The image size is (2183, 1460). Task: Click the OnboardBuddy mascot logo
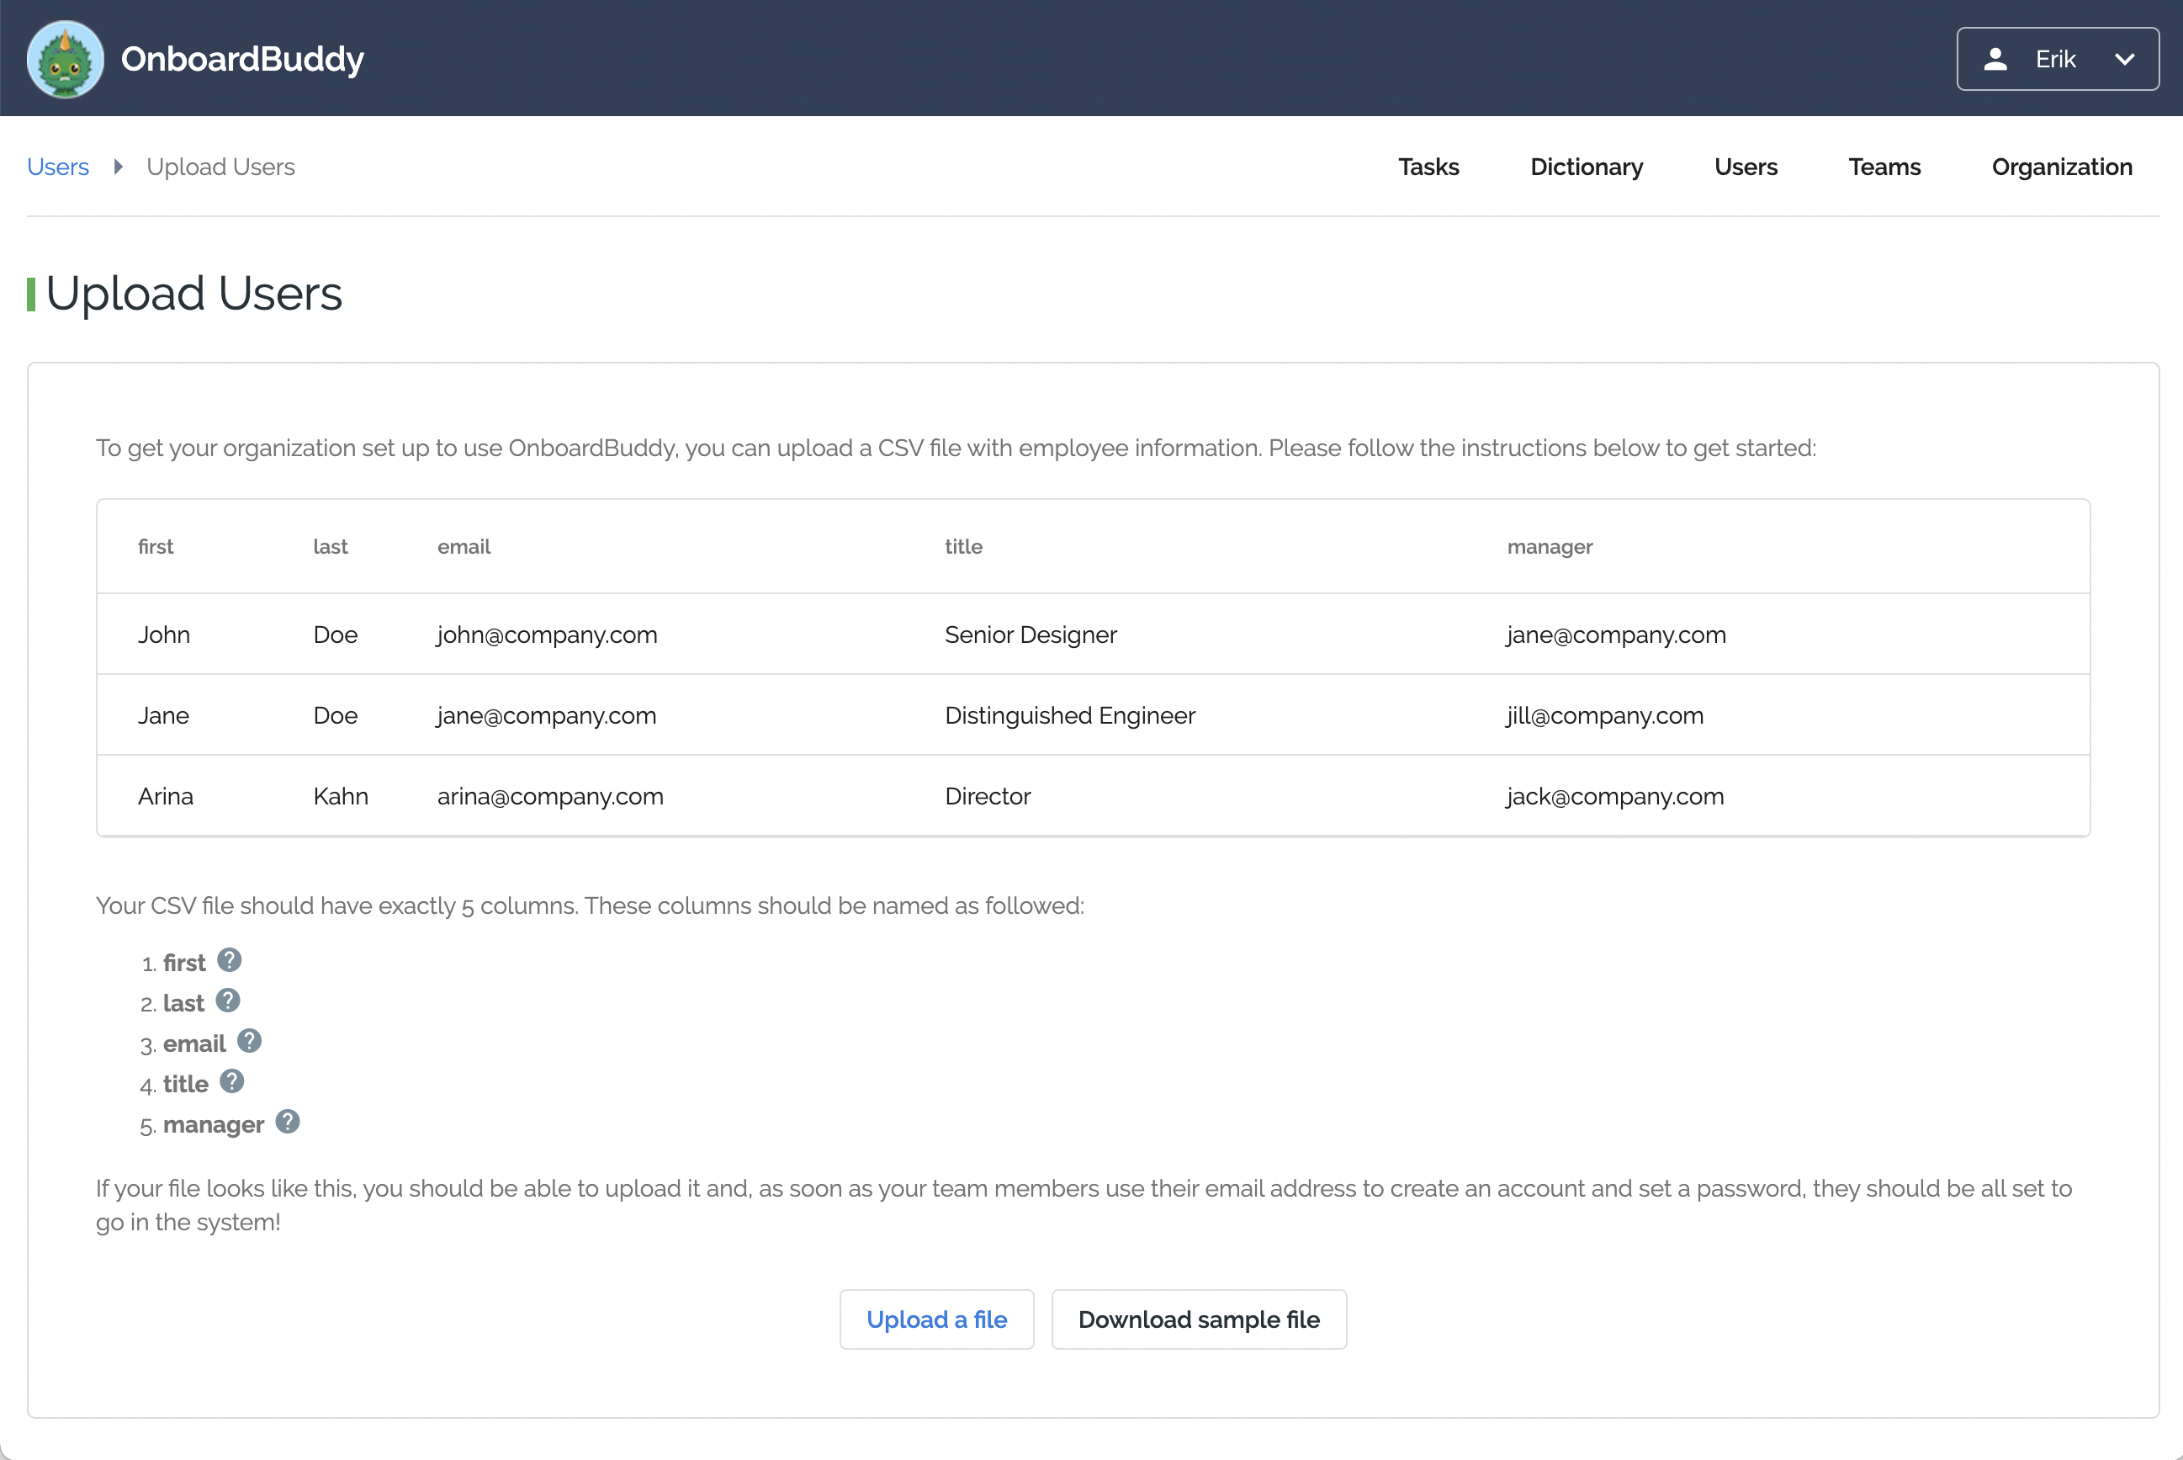tap(65, 59)
